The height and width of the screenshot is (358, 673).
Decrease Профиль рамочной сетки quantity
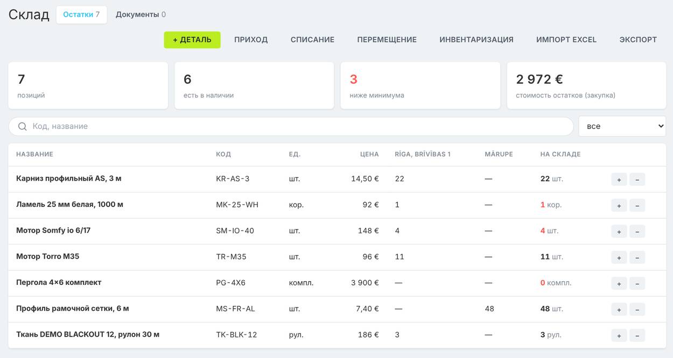click(x=637, y=309)
